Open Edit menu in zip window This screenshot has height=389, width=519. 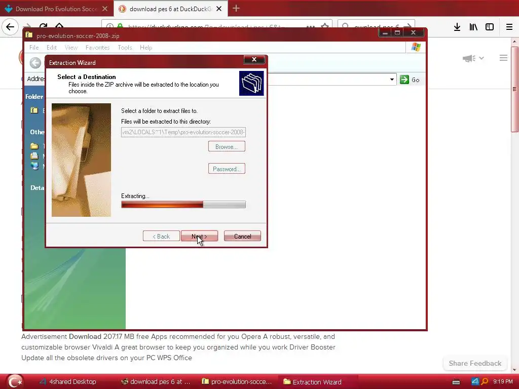point(52,48)
